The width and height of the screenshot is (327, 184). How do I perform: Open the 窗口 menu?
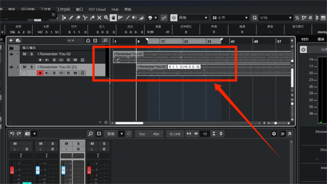pos(79,10)
